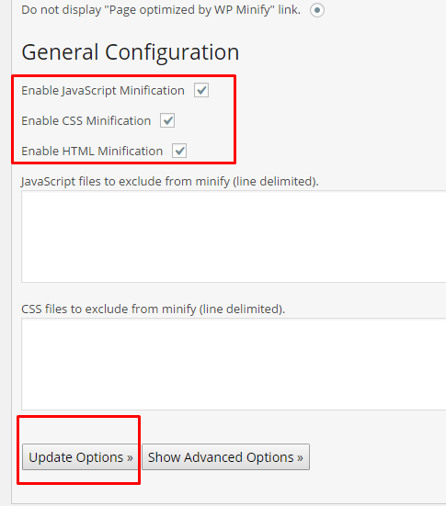Click the checkmark icon beside JavaScript Minification
This screenshot has height=506, width=446.
[201, 90]
